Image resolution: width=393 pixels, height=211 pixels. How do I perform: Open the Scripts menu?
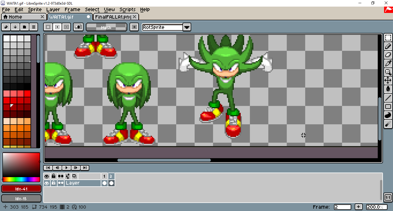pos(128,9)
